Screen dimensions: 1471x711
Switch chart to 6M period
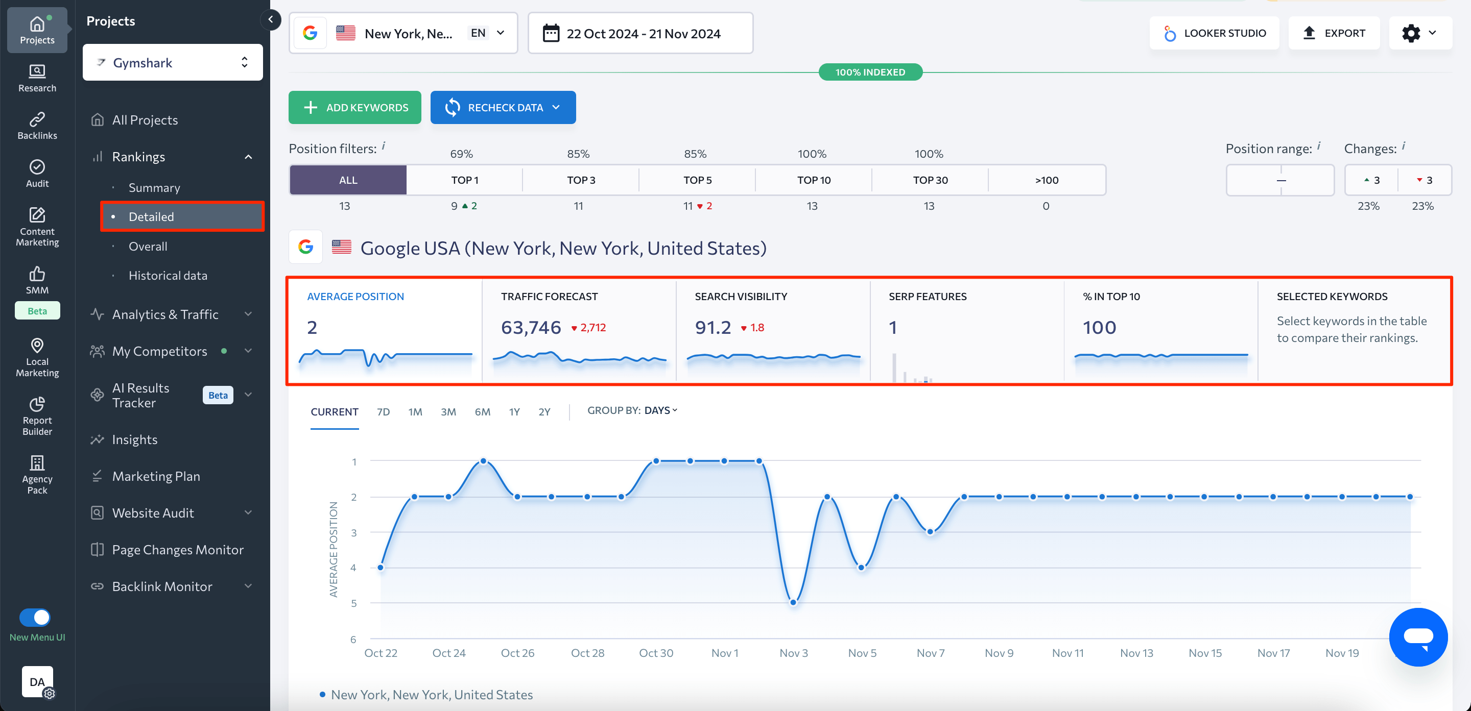pyautogui.click(x=483, y=411)
